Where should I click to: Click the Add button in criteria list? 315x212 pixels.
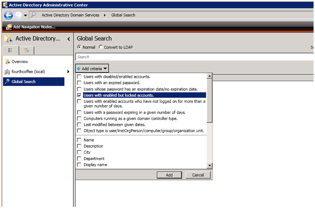169,175
